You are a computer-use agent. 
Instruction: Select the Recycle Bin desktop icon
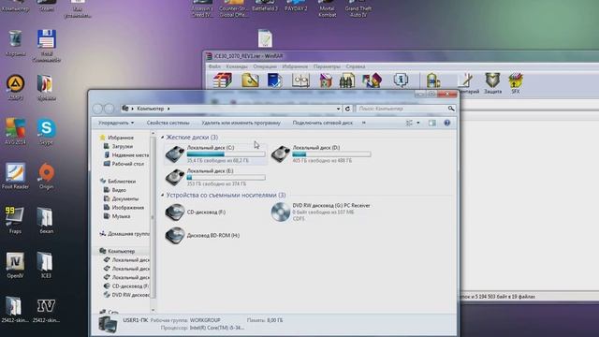[x=15, y=43]
